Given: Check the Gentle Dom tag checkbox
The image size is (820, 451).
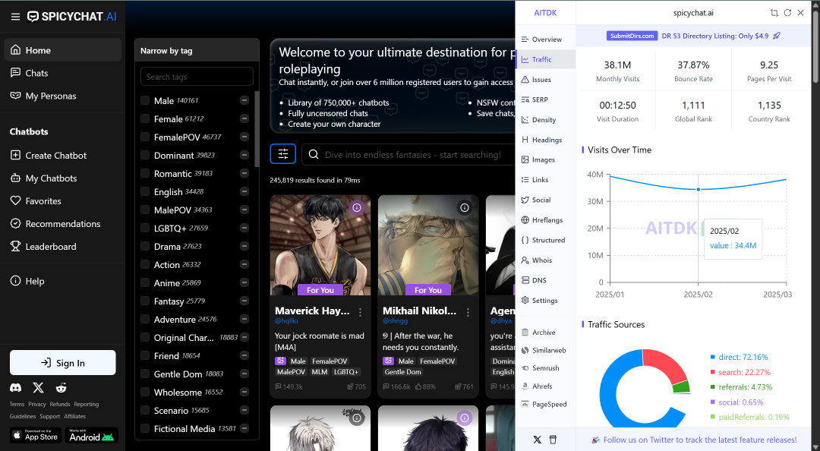Looking at the screenshot, I should 145,374.
